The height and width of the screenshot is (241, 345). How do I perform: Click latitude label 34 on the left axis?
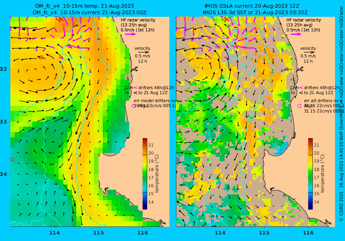[x=3, y=174]
